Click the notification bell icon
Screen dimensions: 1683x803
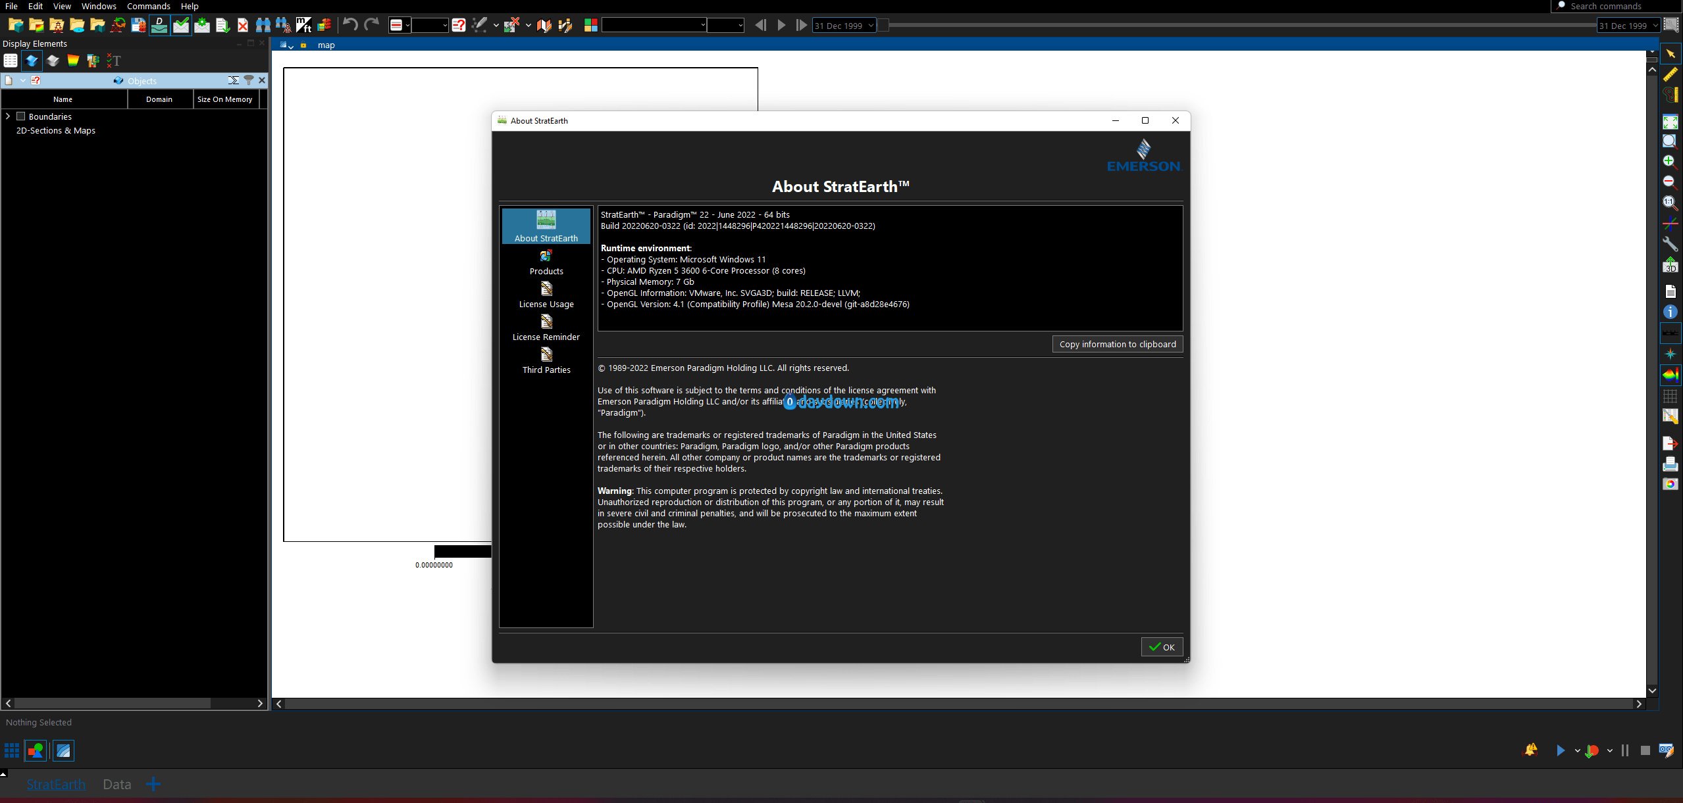tap(1531, 750)
